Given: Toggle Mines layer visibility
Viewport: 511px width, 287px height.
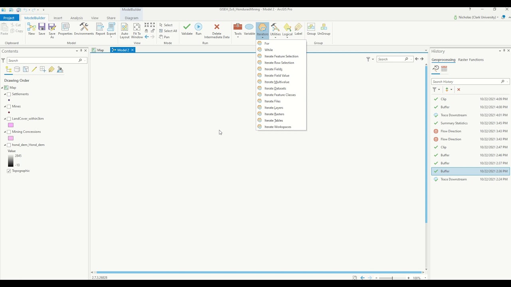Looking at the screenshot, I should click(9, 106).
